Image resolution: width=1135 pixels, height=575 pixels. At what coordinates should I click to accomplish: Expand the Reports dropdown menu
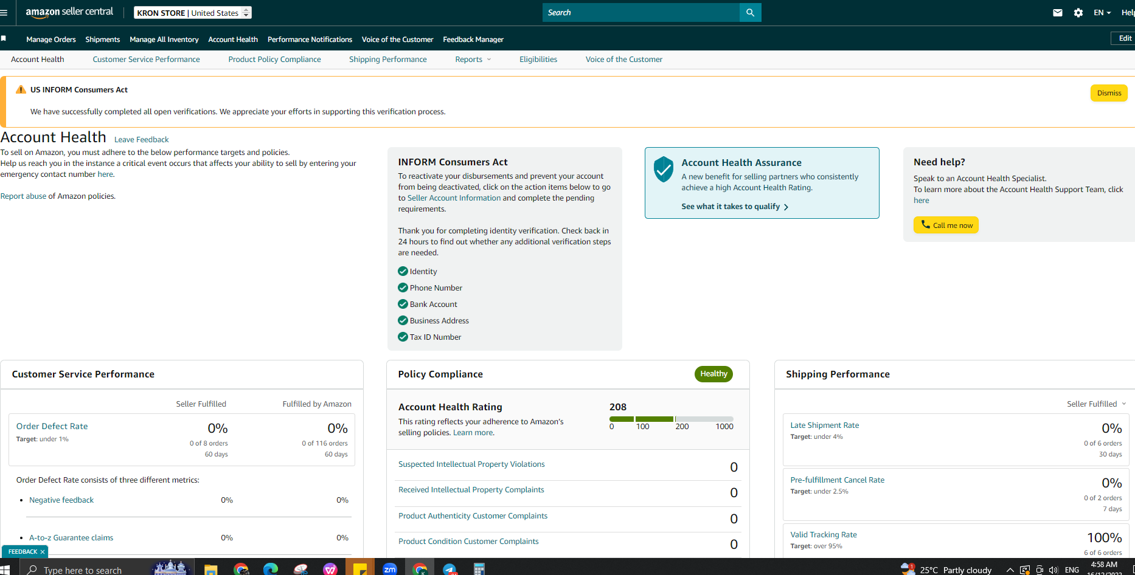[x=473, y=60]
